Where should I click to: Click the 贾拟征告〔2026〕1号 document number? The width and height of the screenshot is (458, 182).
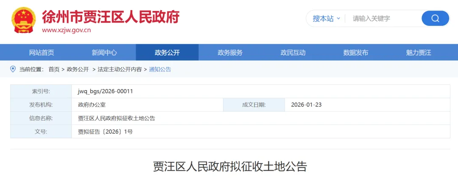point(106,132)
